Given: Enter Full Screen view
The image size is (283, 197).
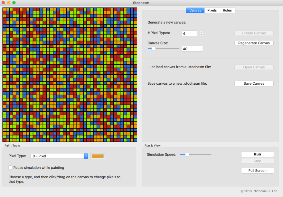Looking at the screenshot, I should [257, 171].
